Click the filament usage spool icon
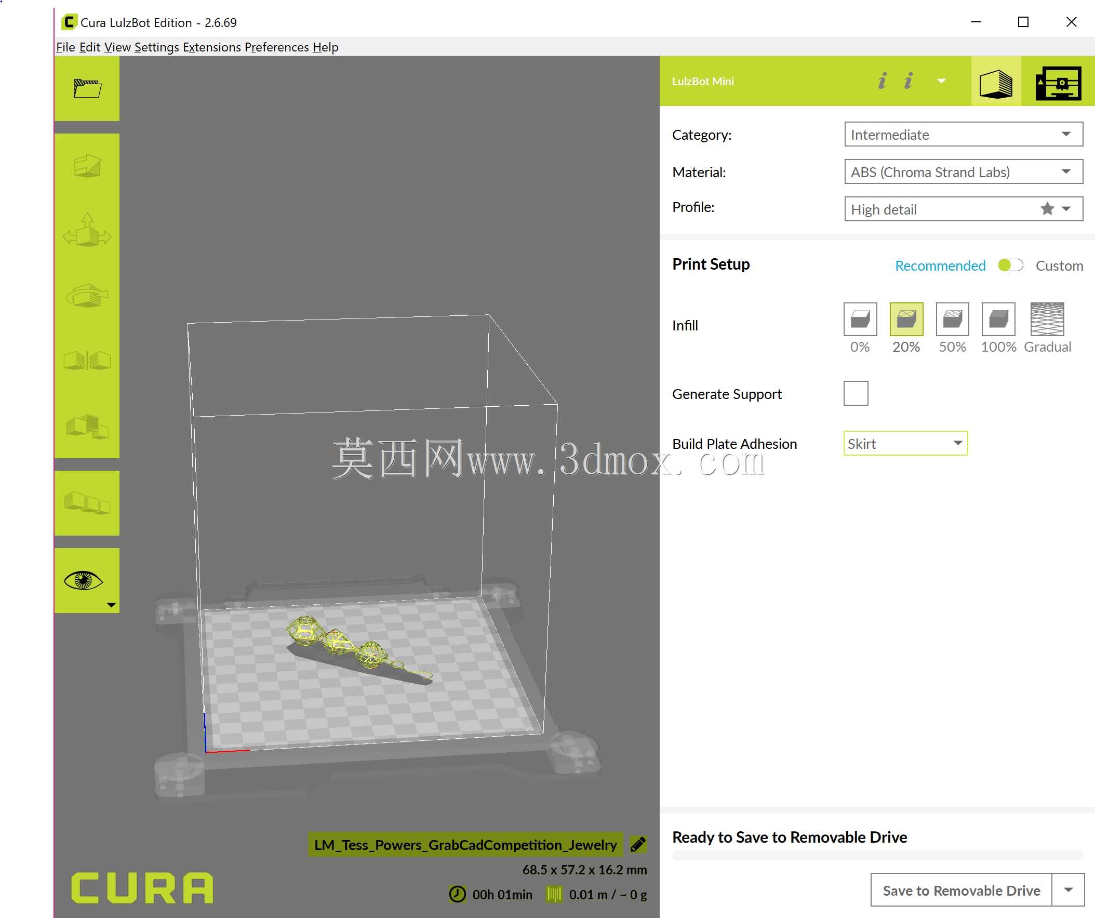1095x918 pixels. (554, 895)
